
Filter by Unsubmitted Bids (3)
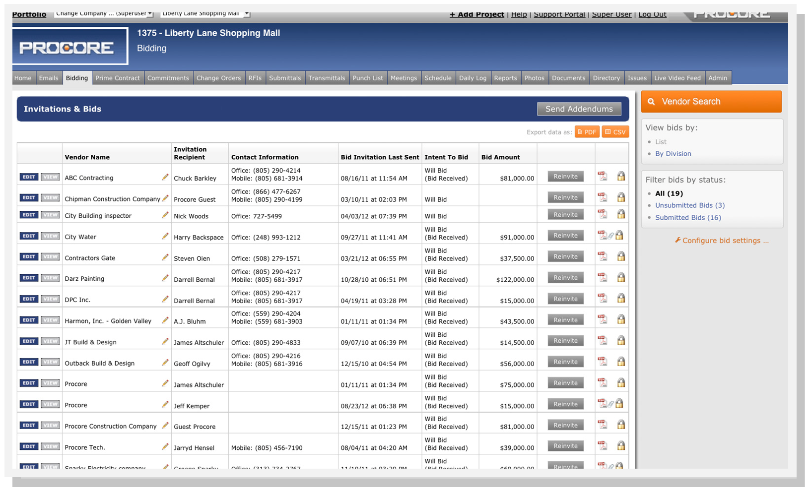[x=689, y=205]
